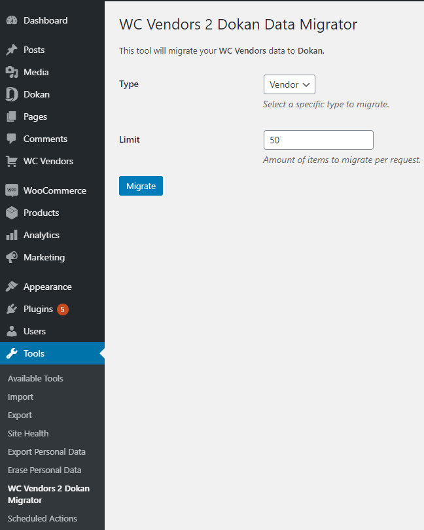Click the Products box icon

tap(12, 213)
